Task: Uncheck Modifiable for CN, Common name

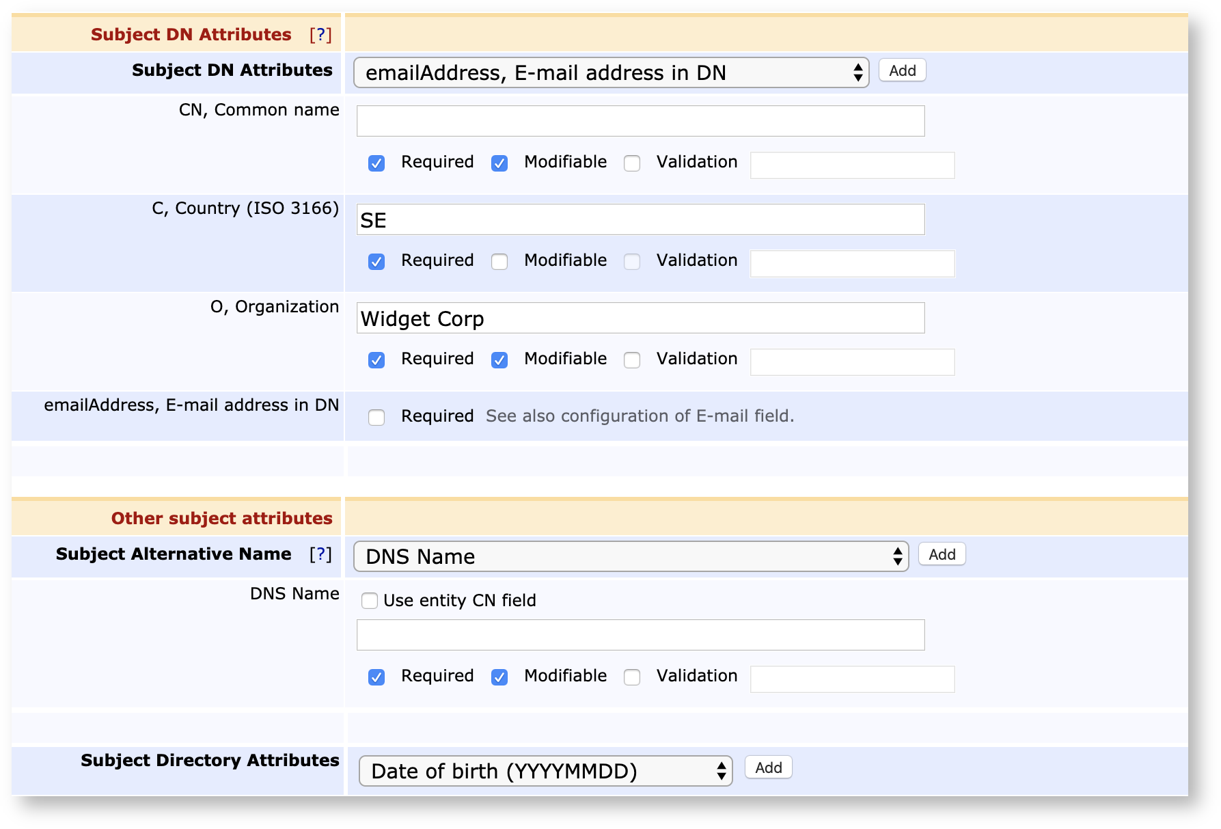Action: point(499,163)
